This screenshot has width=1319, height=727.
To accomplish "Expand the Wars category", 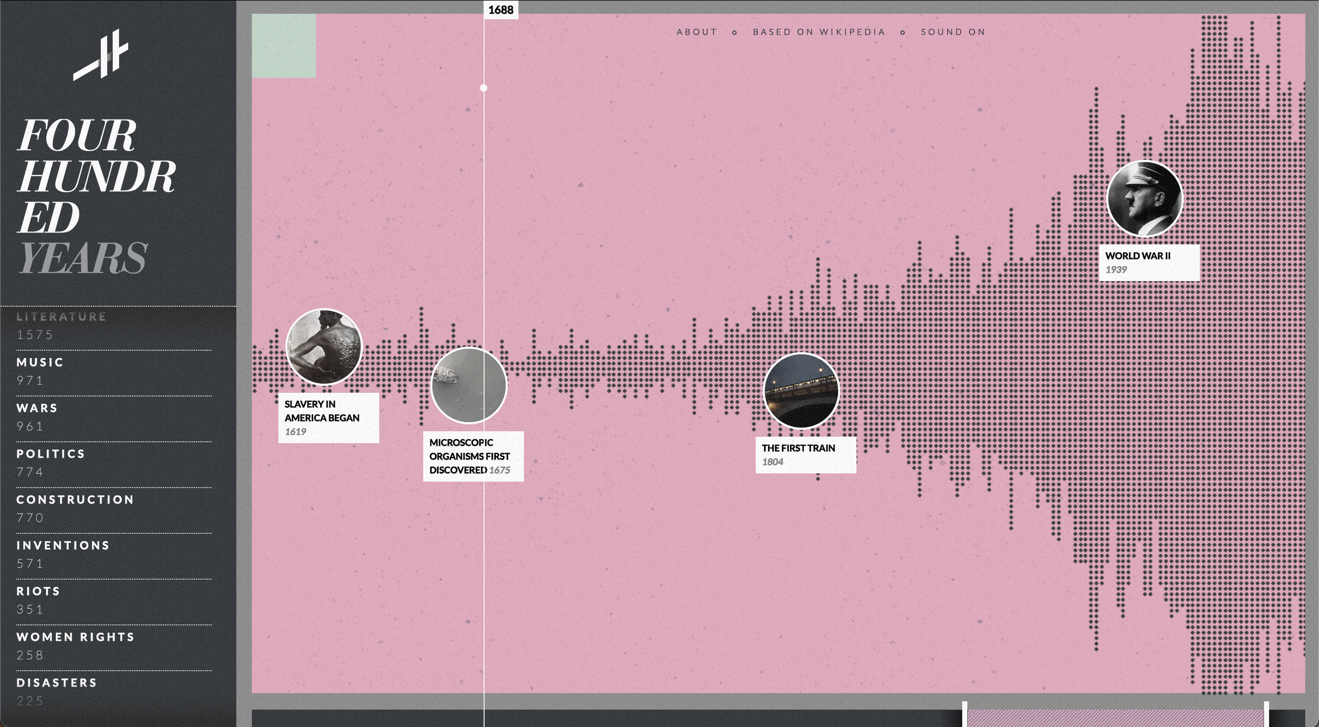I will point(37,408).
